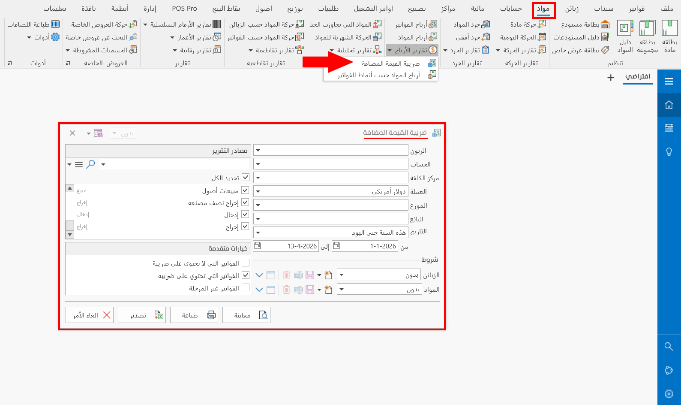Toggle the مبيعات أصول checkbox
Image resolution: width=681 pixels, height=405 pixels.
(246, 190)
